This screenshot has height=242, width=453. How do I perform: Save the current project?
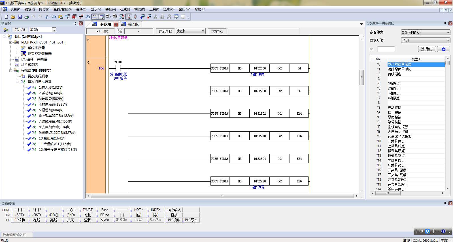[20, 17]
